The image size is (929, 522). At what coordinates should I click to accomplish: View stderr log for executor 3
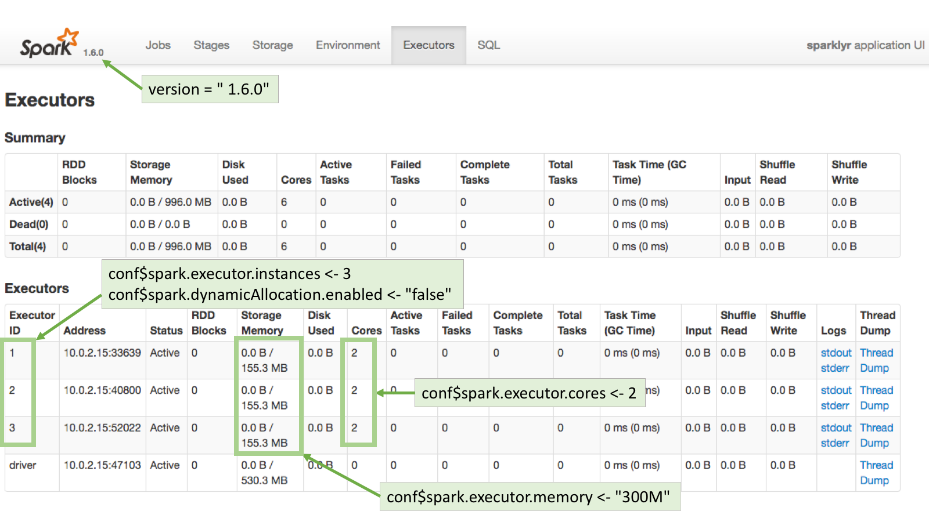pyautogui.click(x=834, y=443)
